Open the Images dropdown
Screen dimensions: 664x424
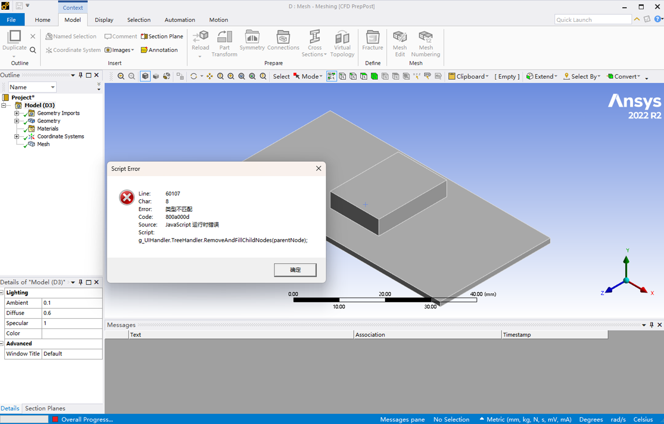point(119,50)
